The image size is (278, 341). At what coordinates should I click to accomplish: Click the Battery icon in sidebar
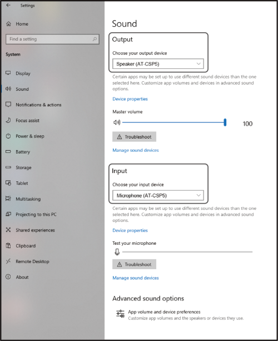[8, 151]
